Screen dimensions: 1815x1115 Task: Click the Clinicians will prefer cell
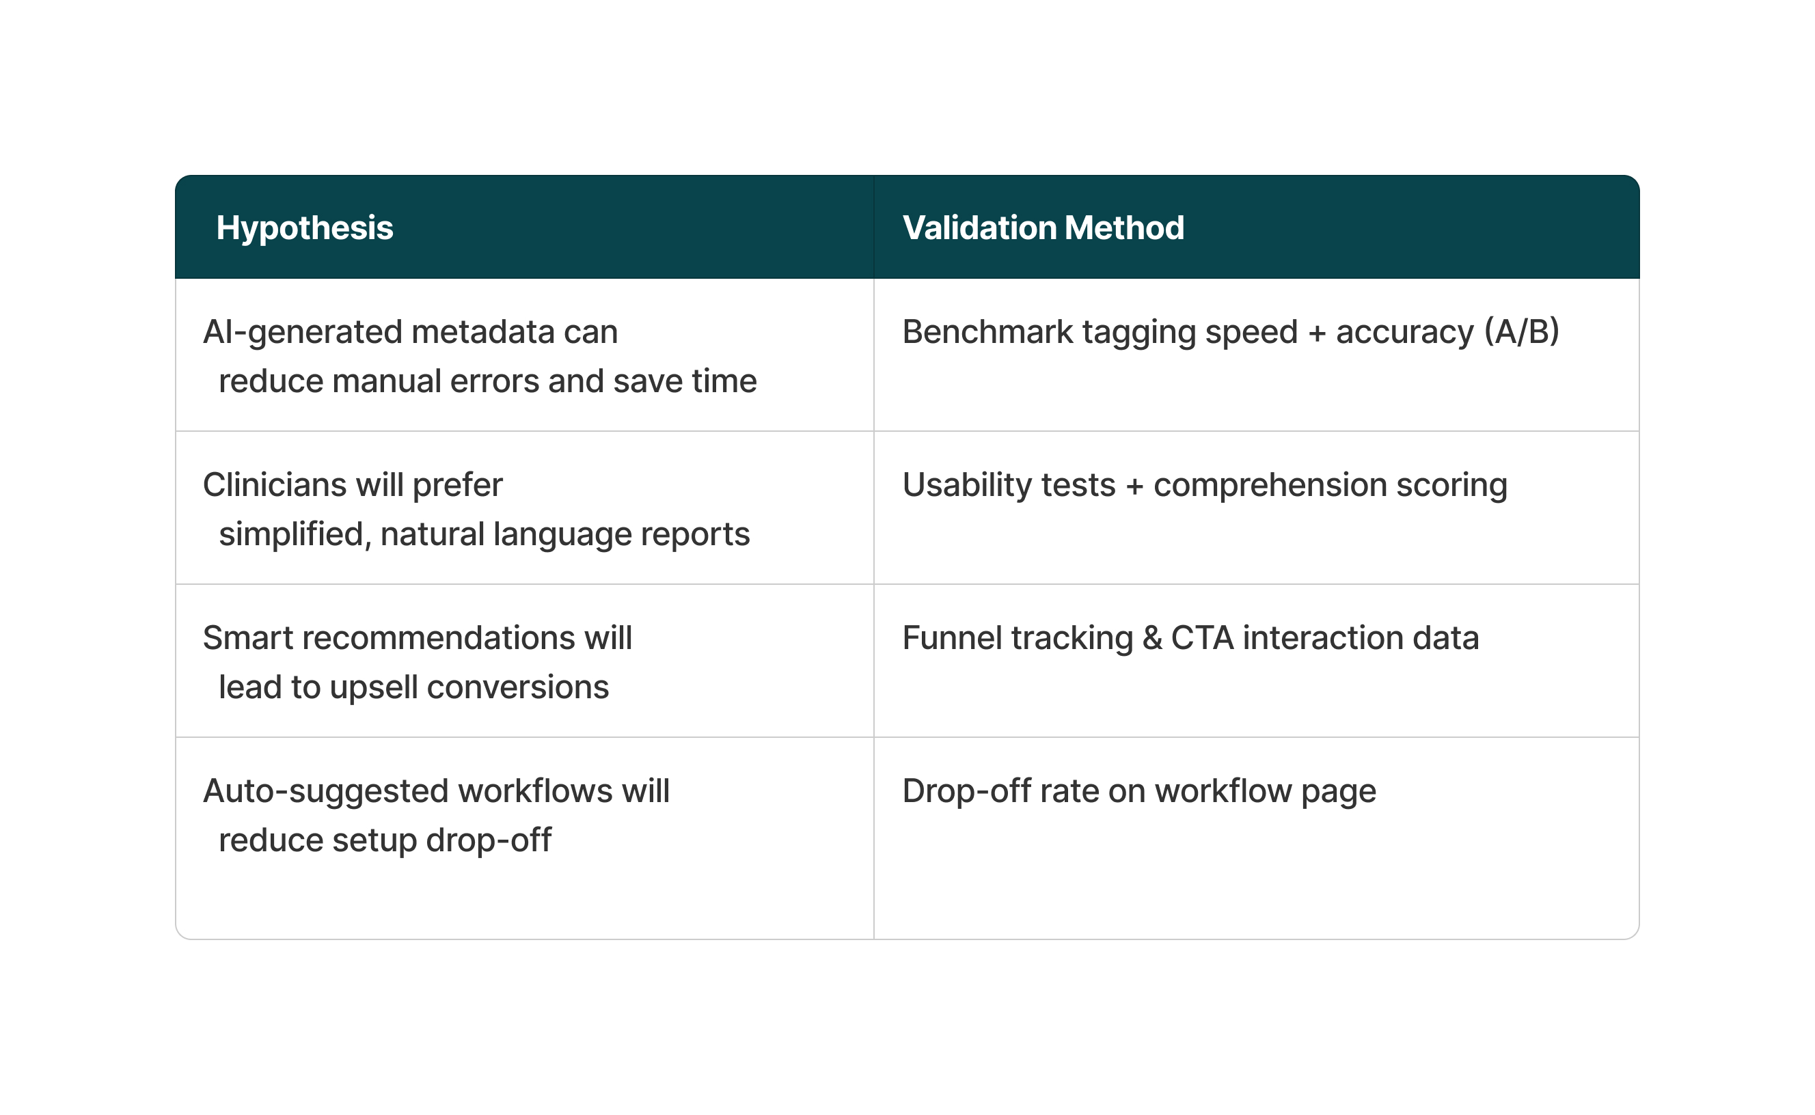(x=524, y=508)
